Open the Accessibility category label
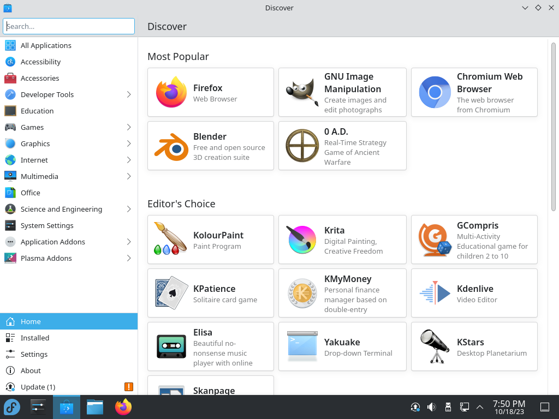 (40, 62)
